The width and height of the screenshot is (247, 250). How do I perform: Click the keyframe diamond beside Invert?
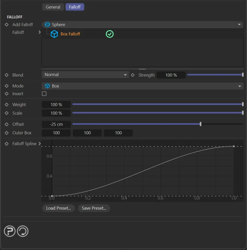point(7,94)
